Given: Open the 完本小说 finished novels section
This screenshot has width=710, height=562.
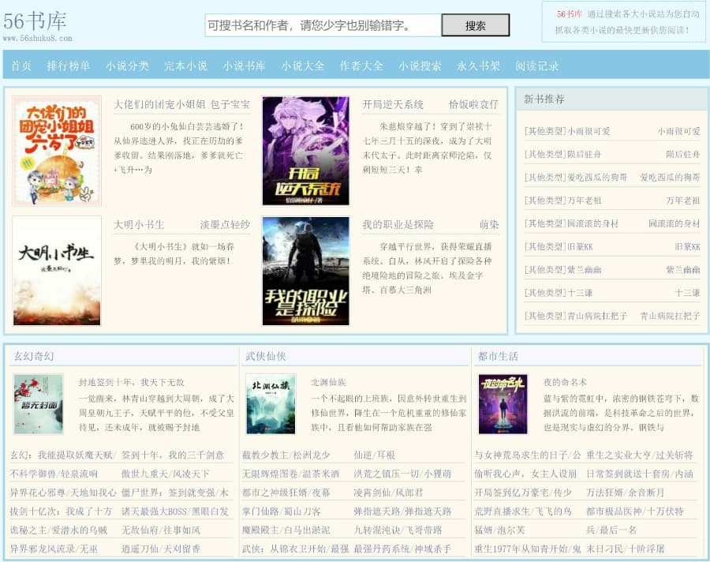Looking at the screenshot, I should point(186,66).
